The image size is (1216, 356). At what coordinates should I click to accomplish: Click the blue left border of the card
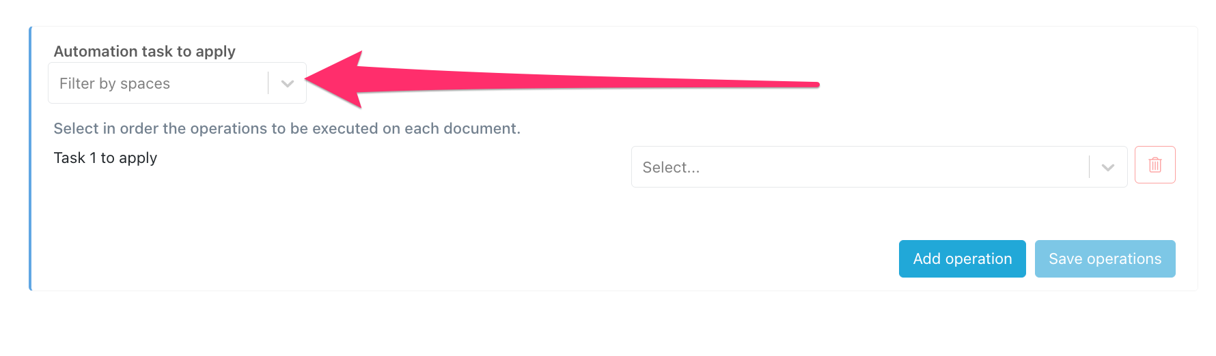tap(30, 158)
